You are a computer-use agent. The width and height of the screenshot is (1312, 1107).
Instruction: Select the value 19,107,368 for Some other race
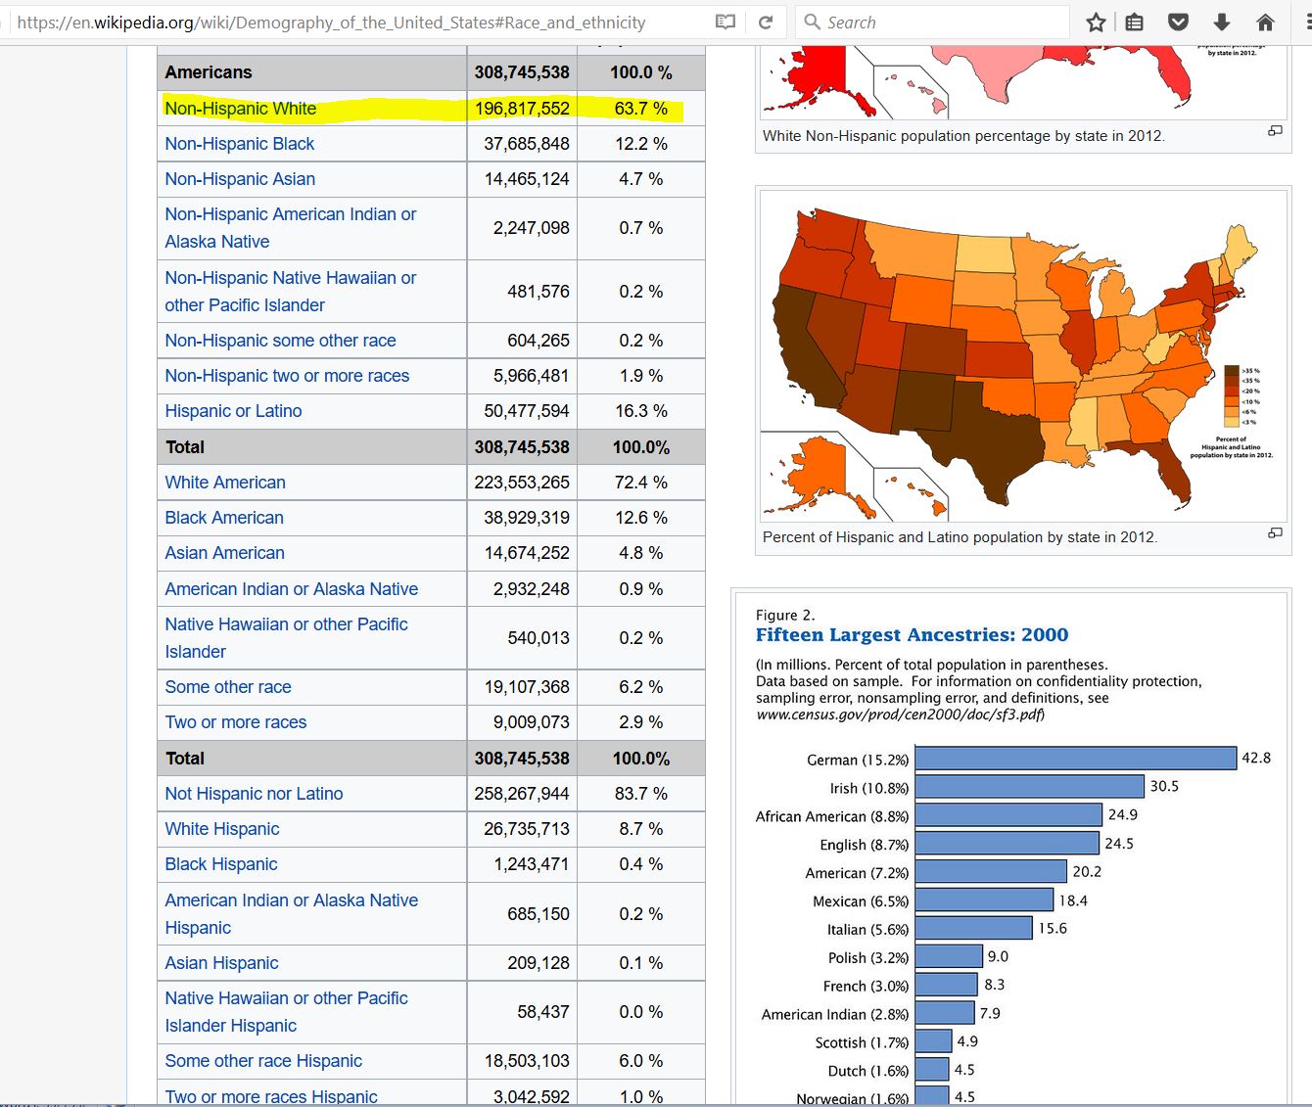[527, 687]
